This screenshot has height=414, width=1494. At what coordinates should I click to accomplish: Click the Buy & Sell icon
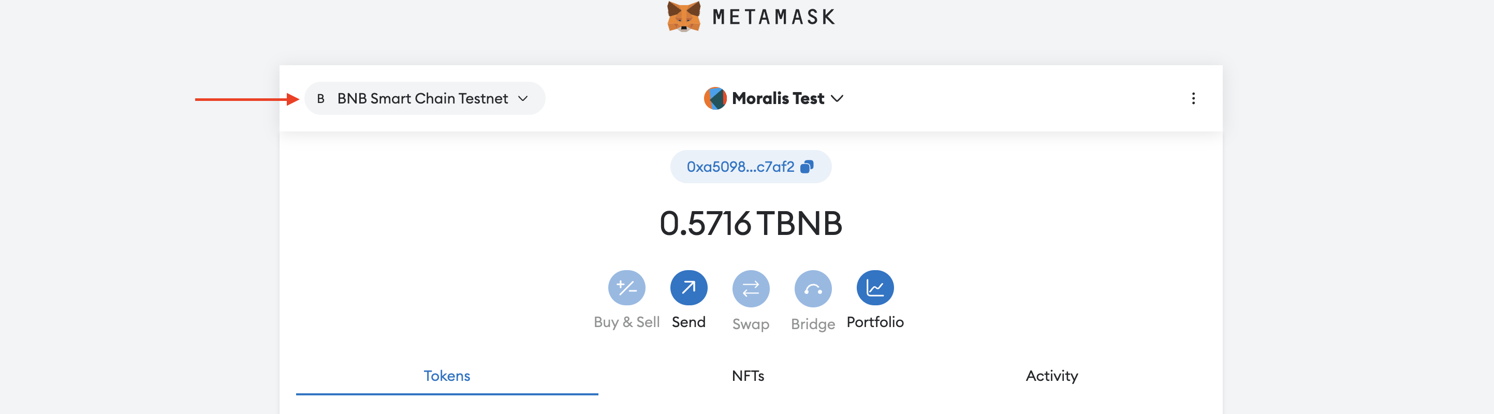[626, 288]
